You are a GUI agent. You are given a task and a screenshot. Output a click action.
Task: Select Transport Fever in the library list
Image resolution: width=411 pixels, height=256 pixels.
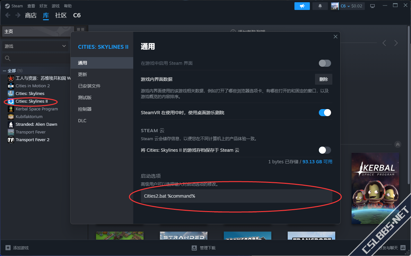(x=31, y=132)
